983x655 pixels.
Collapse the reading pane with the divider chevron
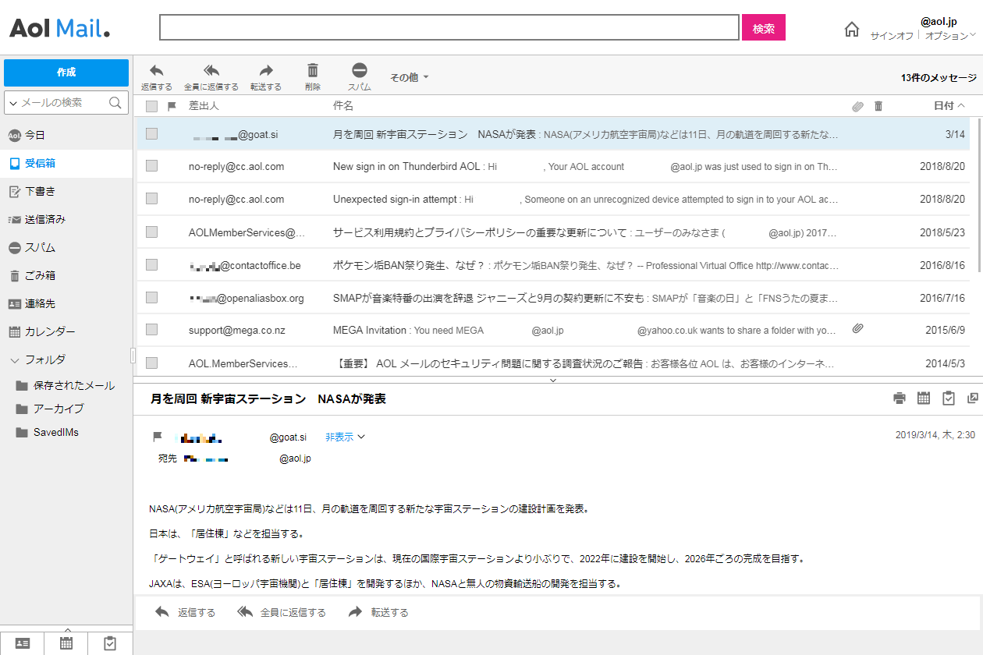click(553, 380)
